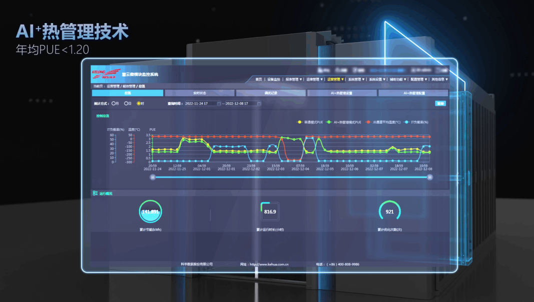Click 能效管理 in the breadcrumb

(129, 86)
